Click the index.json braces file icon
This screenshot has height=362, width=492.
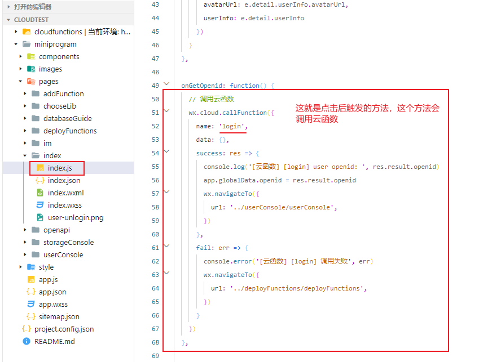pos(40,180)
